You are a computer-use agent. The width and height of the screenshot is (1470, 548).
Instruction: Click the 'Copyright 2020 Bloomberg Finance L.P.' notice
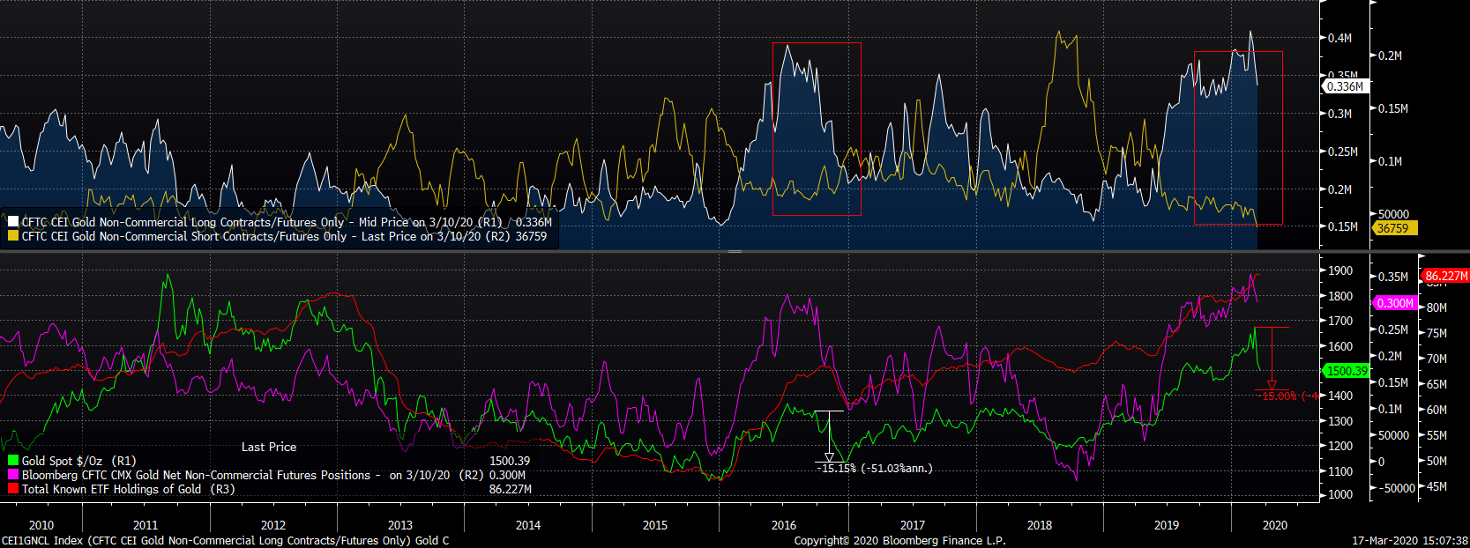pos(899,541)
